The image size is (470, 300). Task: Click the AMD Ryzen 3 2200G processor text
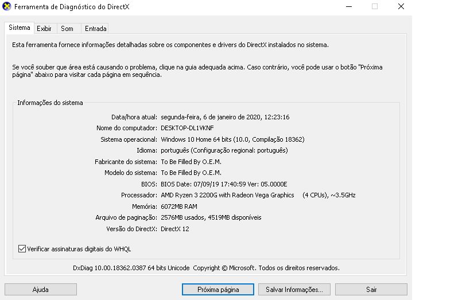click(x=258, y=195)
